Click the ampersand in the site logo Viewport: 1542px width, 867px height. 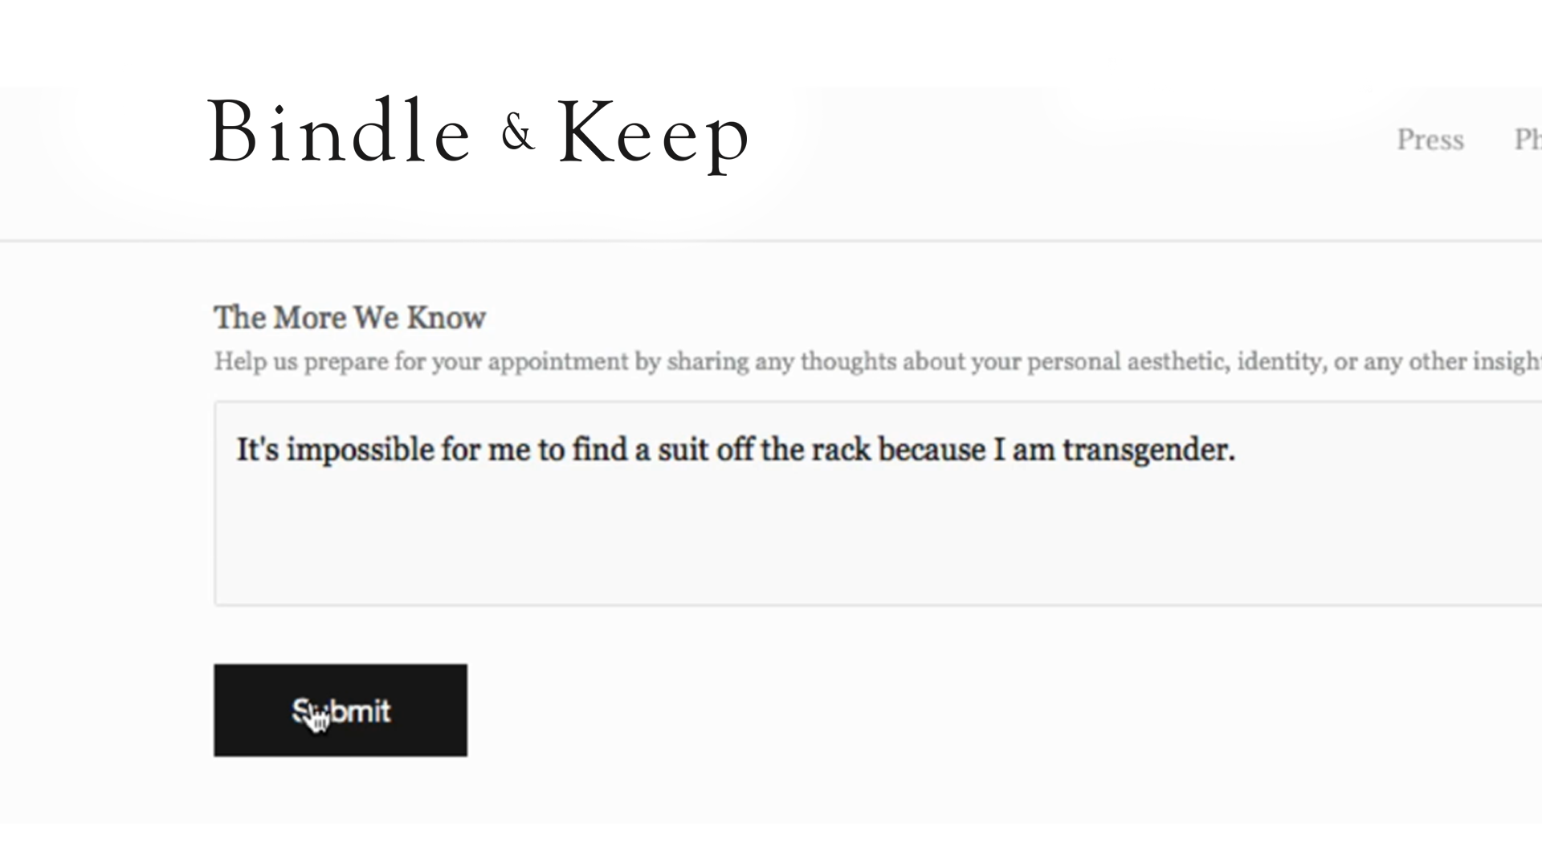point(518,131)
